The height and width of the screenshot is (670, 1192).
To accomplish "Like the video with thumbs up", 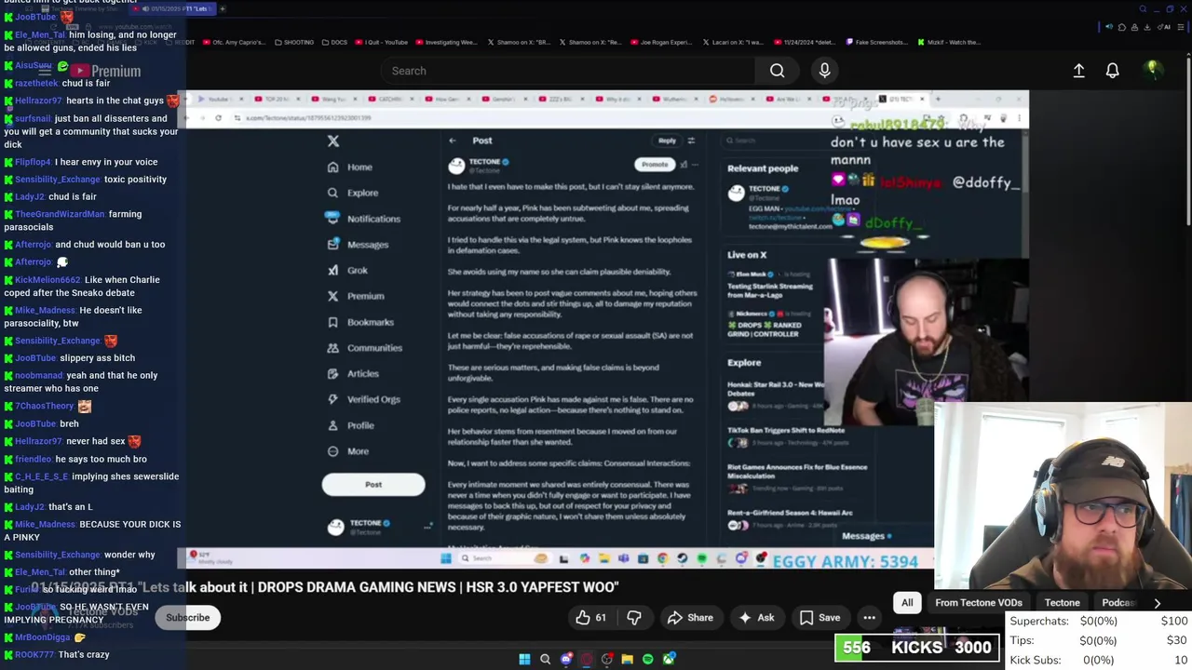I will [591, 617].
